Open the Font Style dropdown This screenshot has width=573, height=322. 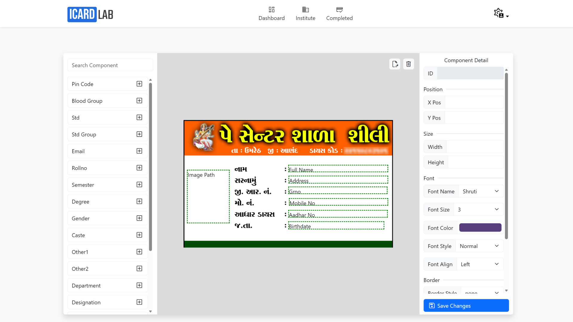479,246
